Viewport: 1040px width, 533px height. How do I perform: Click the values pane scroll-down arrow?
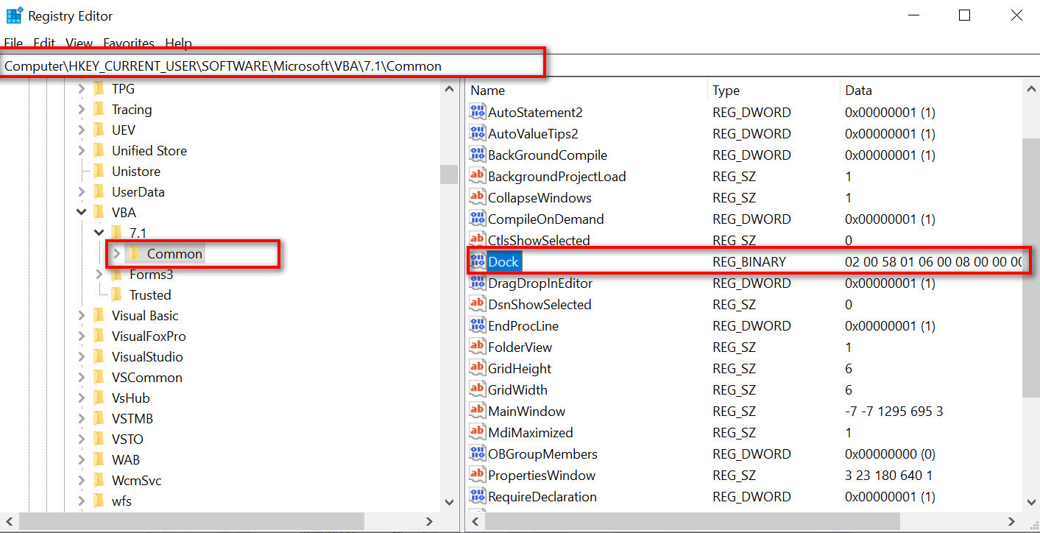point(1031,502)
